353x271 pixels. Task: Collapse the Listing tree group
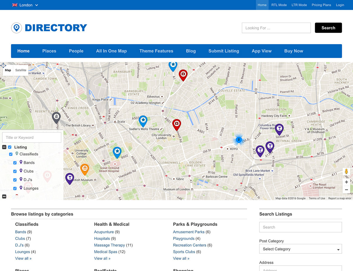pos(4,147)
